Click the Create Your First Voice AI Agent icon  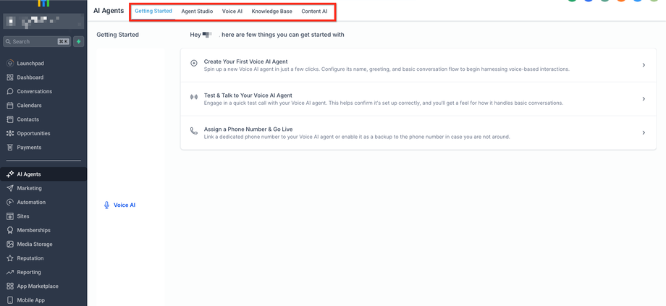(194, 63)
